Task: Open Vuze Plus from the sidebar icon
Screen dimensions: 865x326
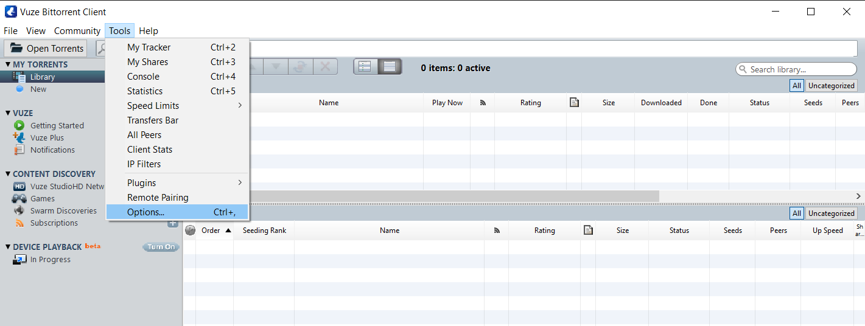Action: pyautogui.click(x=19, y=137)
